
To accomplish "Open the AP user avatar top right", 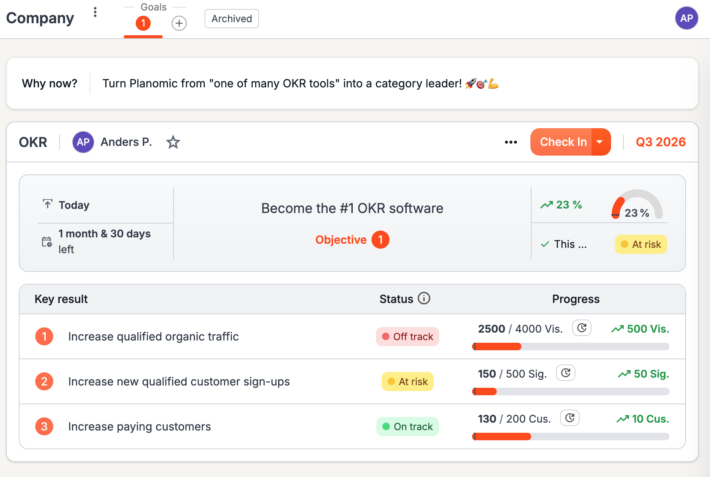I will click(686, 18).
